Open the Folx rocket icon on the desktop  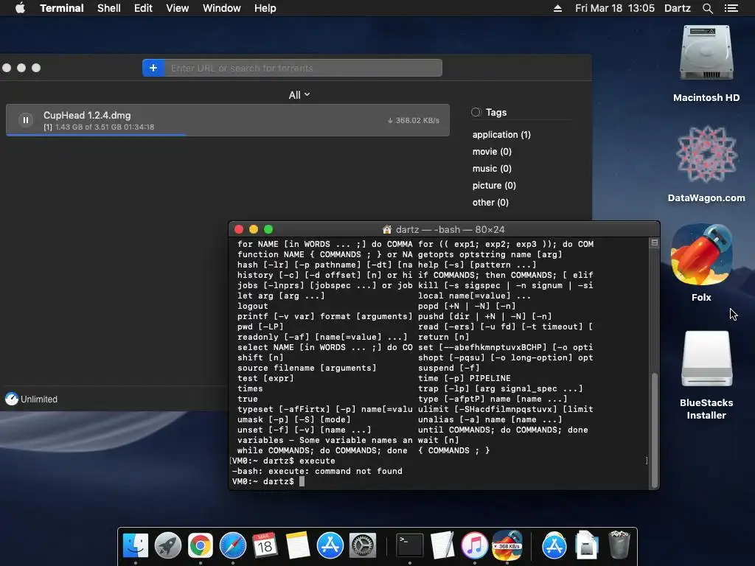click(x=702, y=254)
